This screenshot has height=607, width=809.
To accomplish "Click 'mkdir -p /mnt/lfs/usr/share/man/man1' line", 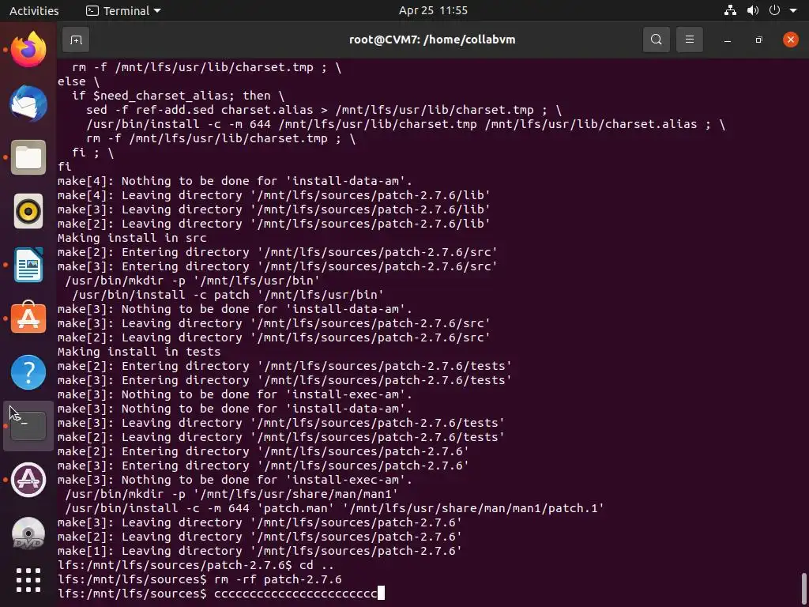I will tap(231, 494).
